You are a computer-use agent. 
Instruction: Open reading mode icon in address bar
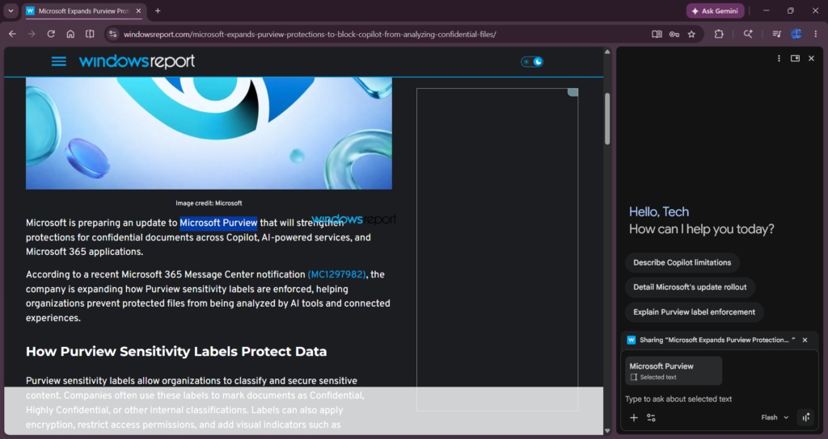coord(657,34)
